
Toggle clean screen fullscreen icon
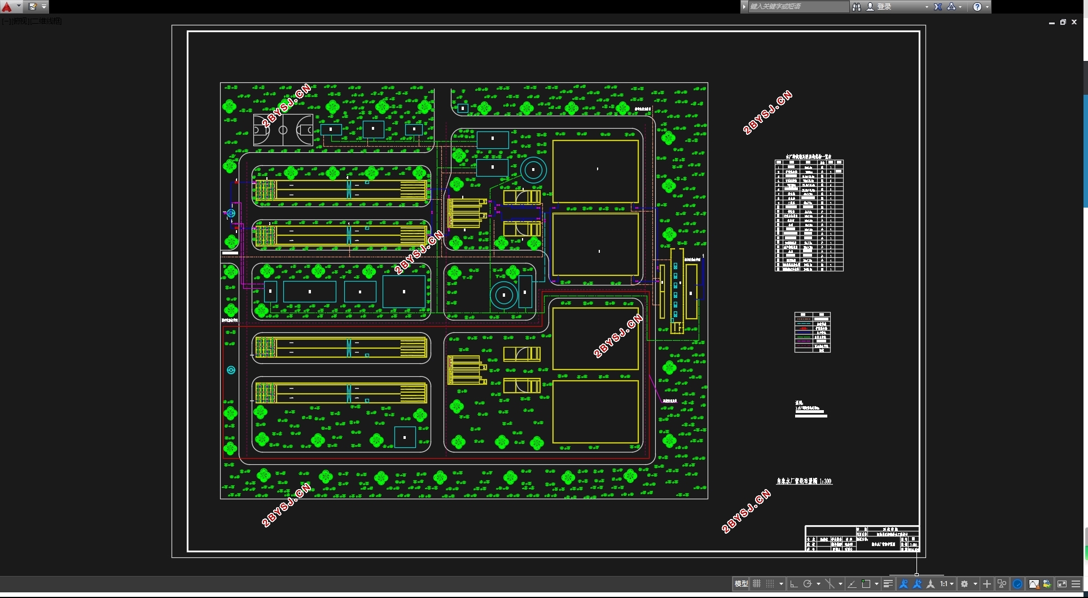[1062, 584]
